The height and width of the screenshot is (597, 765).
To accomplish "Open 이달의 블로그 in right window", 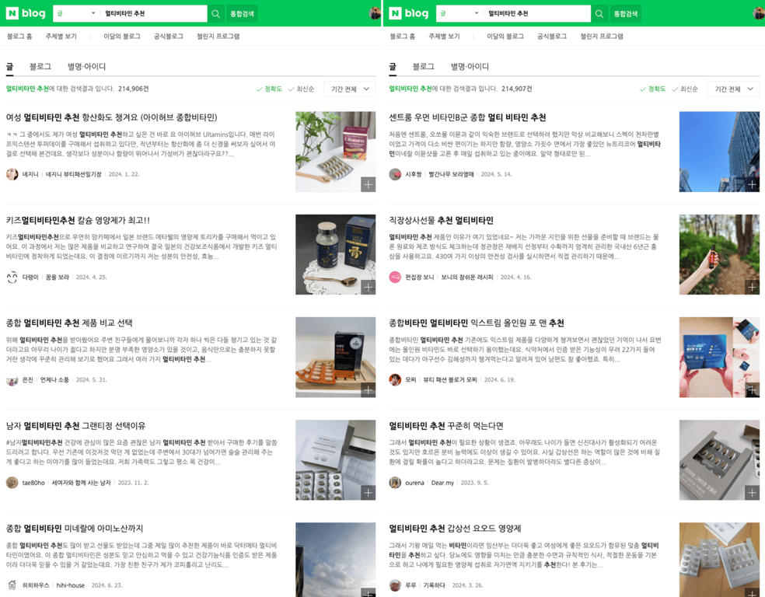I will [x=505, y=36].
